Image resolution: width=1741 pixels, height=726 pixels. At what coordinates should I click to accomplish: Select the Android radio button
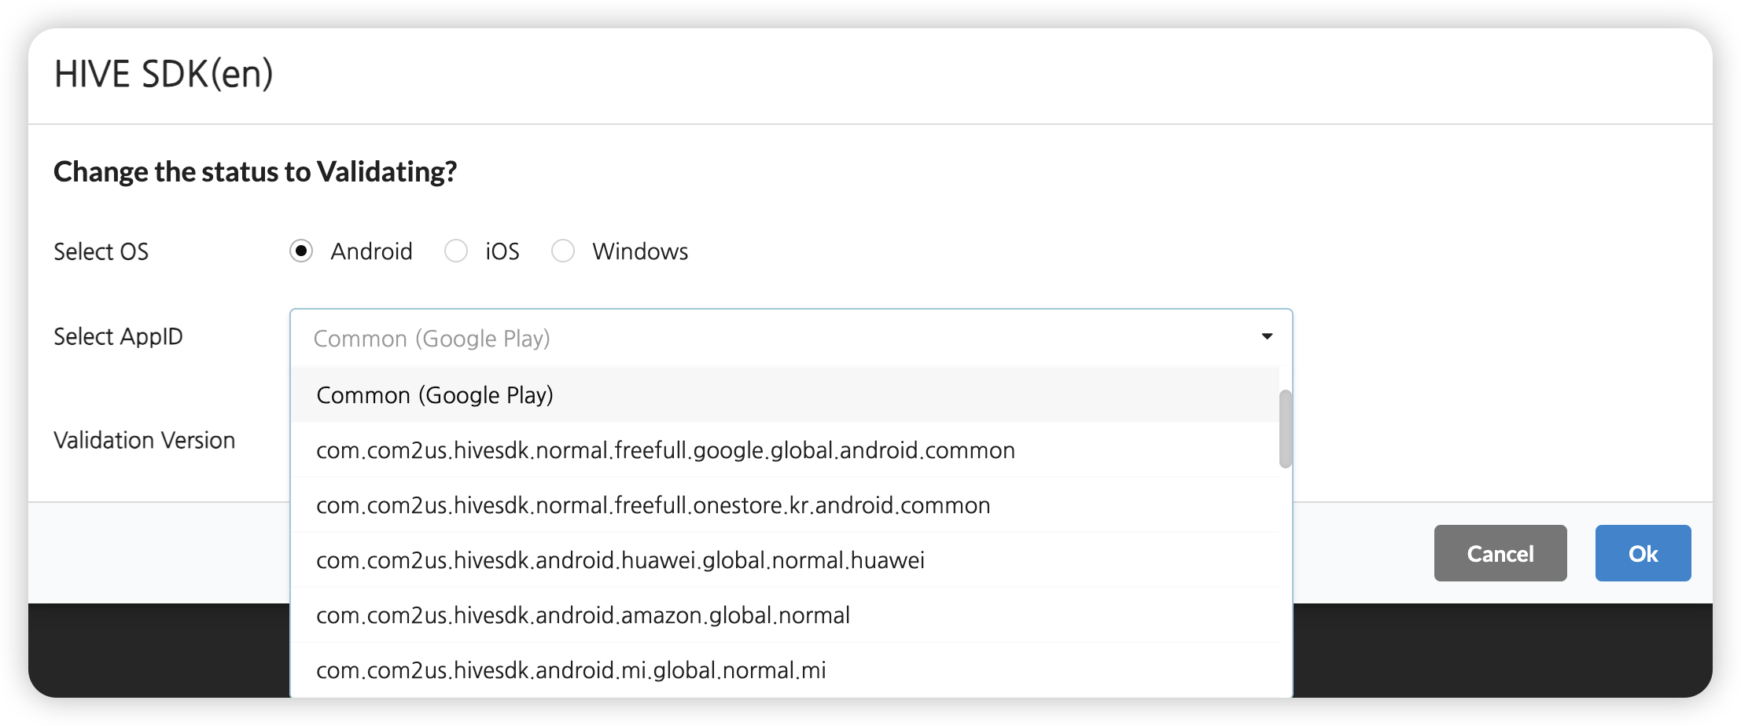point(301,251)
